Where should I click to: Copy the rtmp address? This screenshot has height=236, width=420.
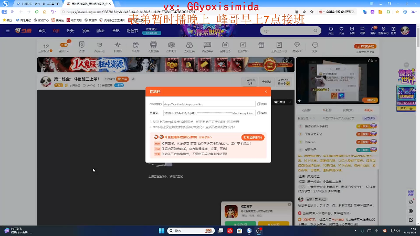(x=262, y=104)
